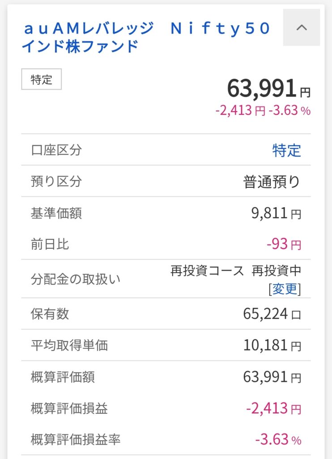Image resolution: width=332 pixels, height=459 pixels.
Task: Open the auAMレバレッジ Nifty50 fund title link
Action: 146,37
